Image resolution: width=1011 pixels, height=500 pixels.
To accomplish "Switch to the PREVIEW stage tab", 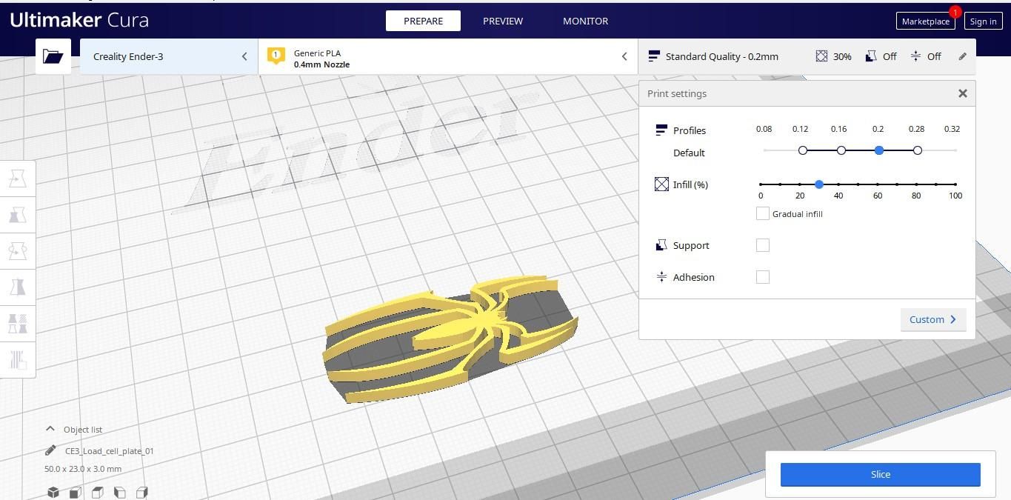I will 503,21.
